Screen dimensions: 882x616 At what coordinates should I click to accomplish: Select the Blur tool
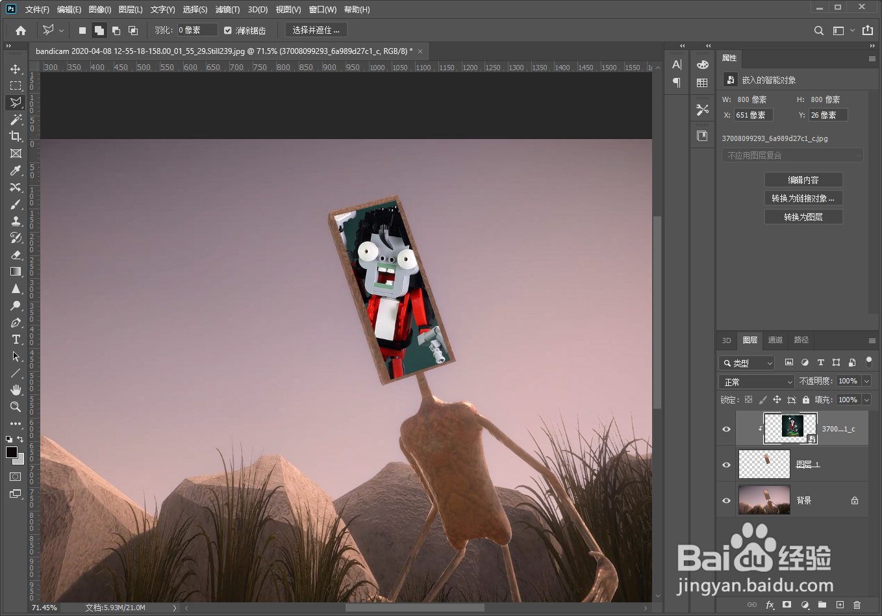coord(16,289)
